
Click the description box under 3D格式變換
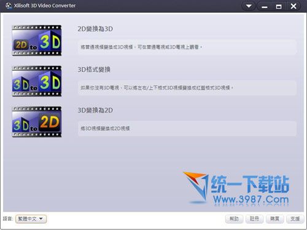(187, 88)
